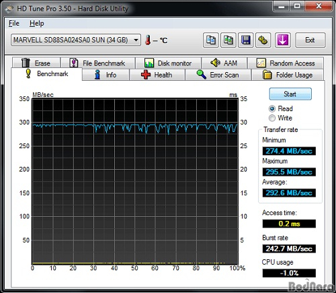This screenshot has height=293, width=336.
Task: Switch to the Erase tab
Action: click(36, 63)
